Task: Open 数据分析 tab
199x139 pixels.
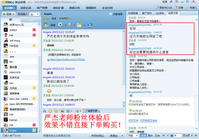Action: click(x=75, y=8)
